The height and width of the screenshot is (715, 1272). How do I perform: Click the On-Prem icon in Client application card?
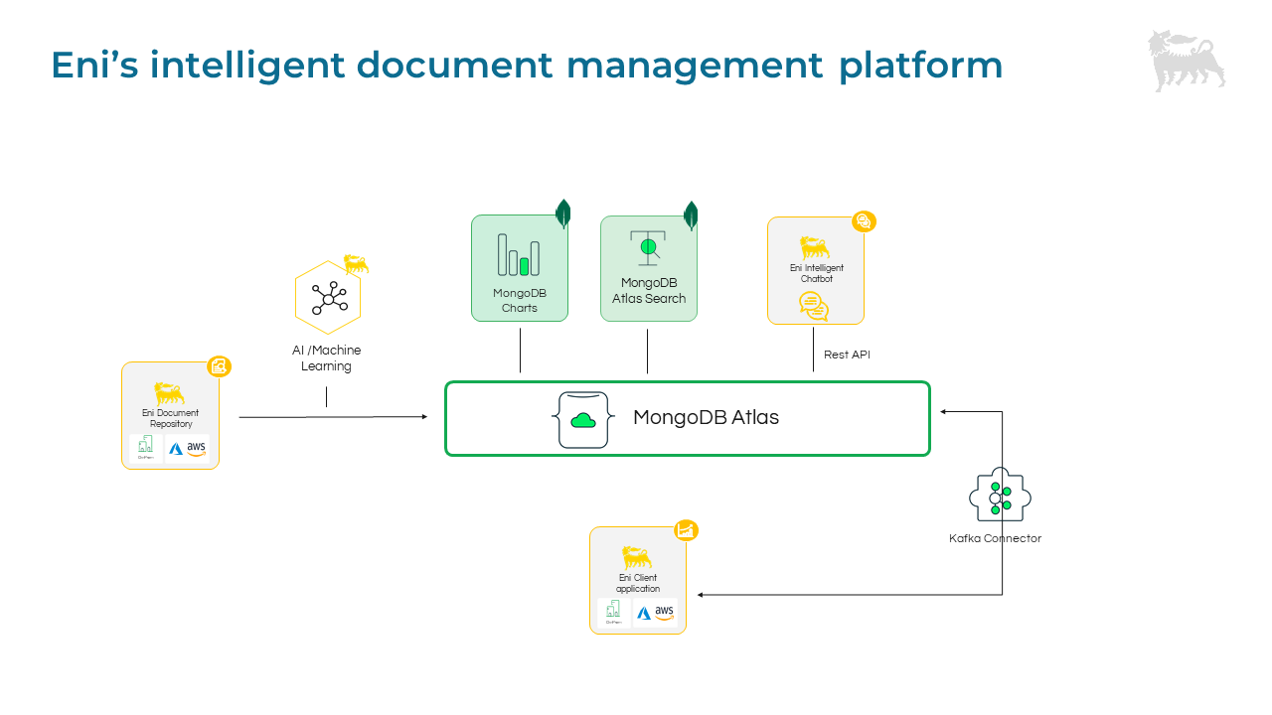point(613,613)
